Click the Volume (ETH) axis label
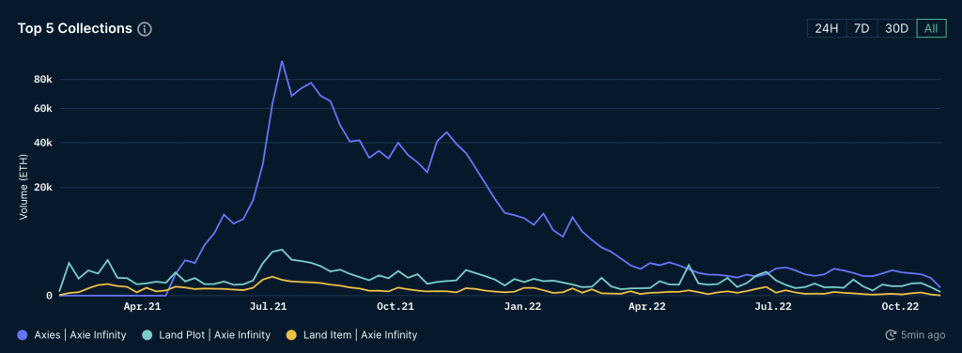 (x=23, y=188)
